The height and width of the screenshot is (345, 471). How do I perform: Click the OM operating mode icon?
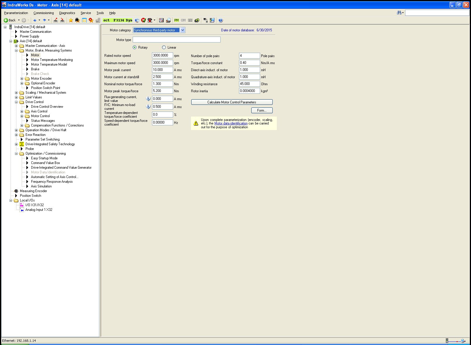click(x=183, y=20)
